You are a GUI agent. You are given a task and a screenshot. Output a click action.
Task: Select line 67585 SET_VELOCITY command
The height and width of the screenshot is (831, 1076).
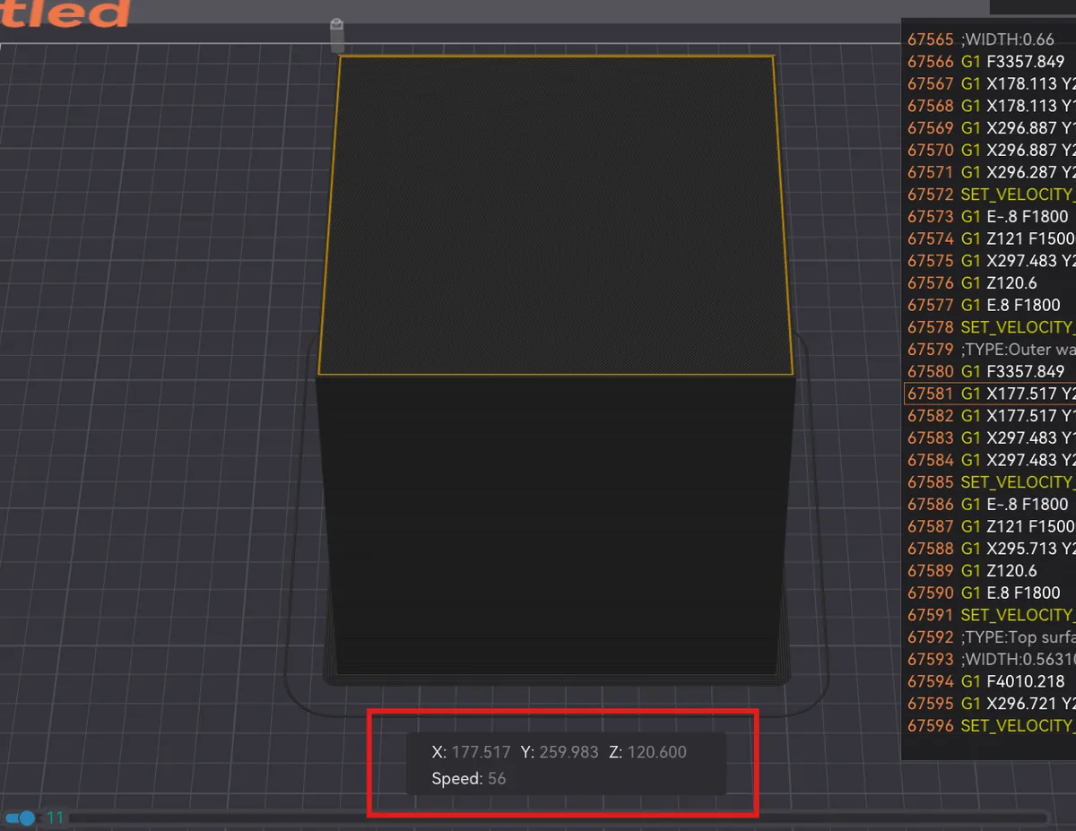(x=990, y=482)
